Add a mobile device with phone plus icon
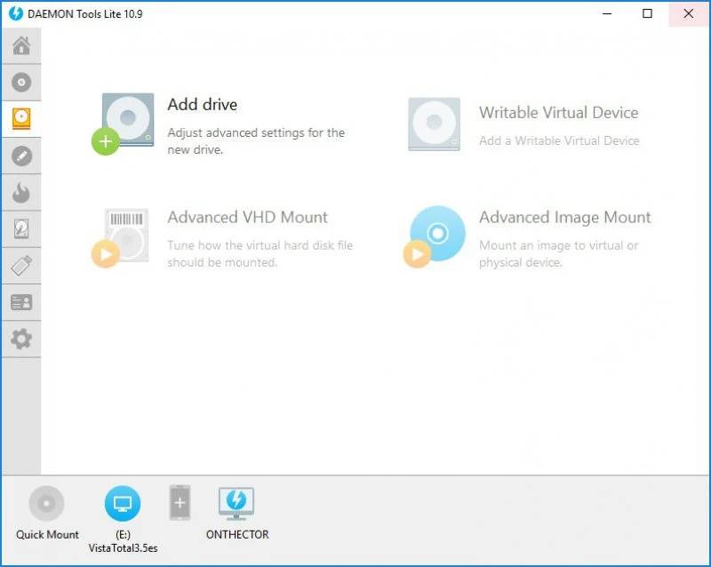Screen dimensions: 711x567 point(180,503)
